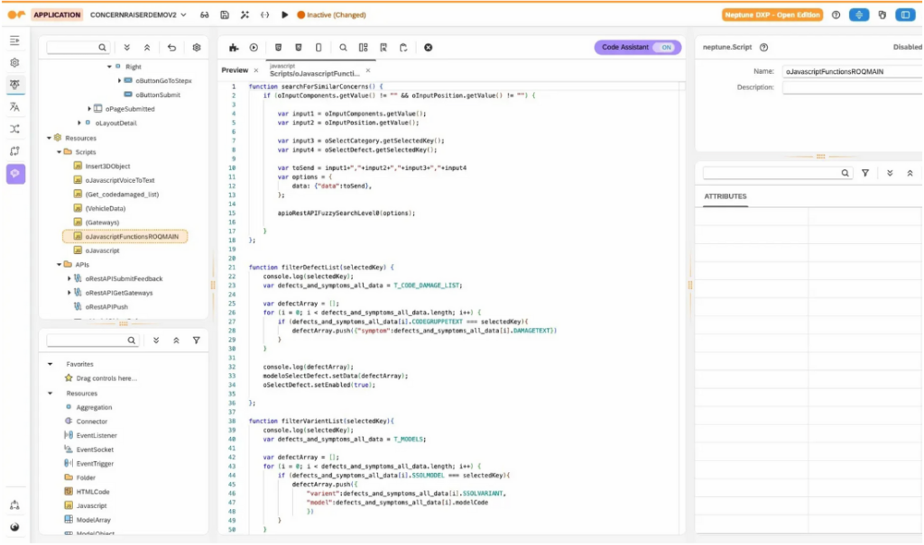Click the Description input field
This screenshot has width=924, height=545.
[851, 87]
